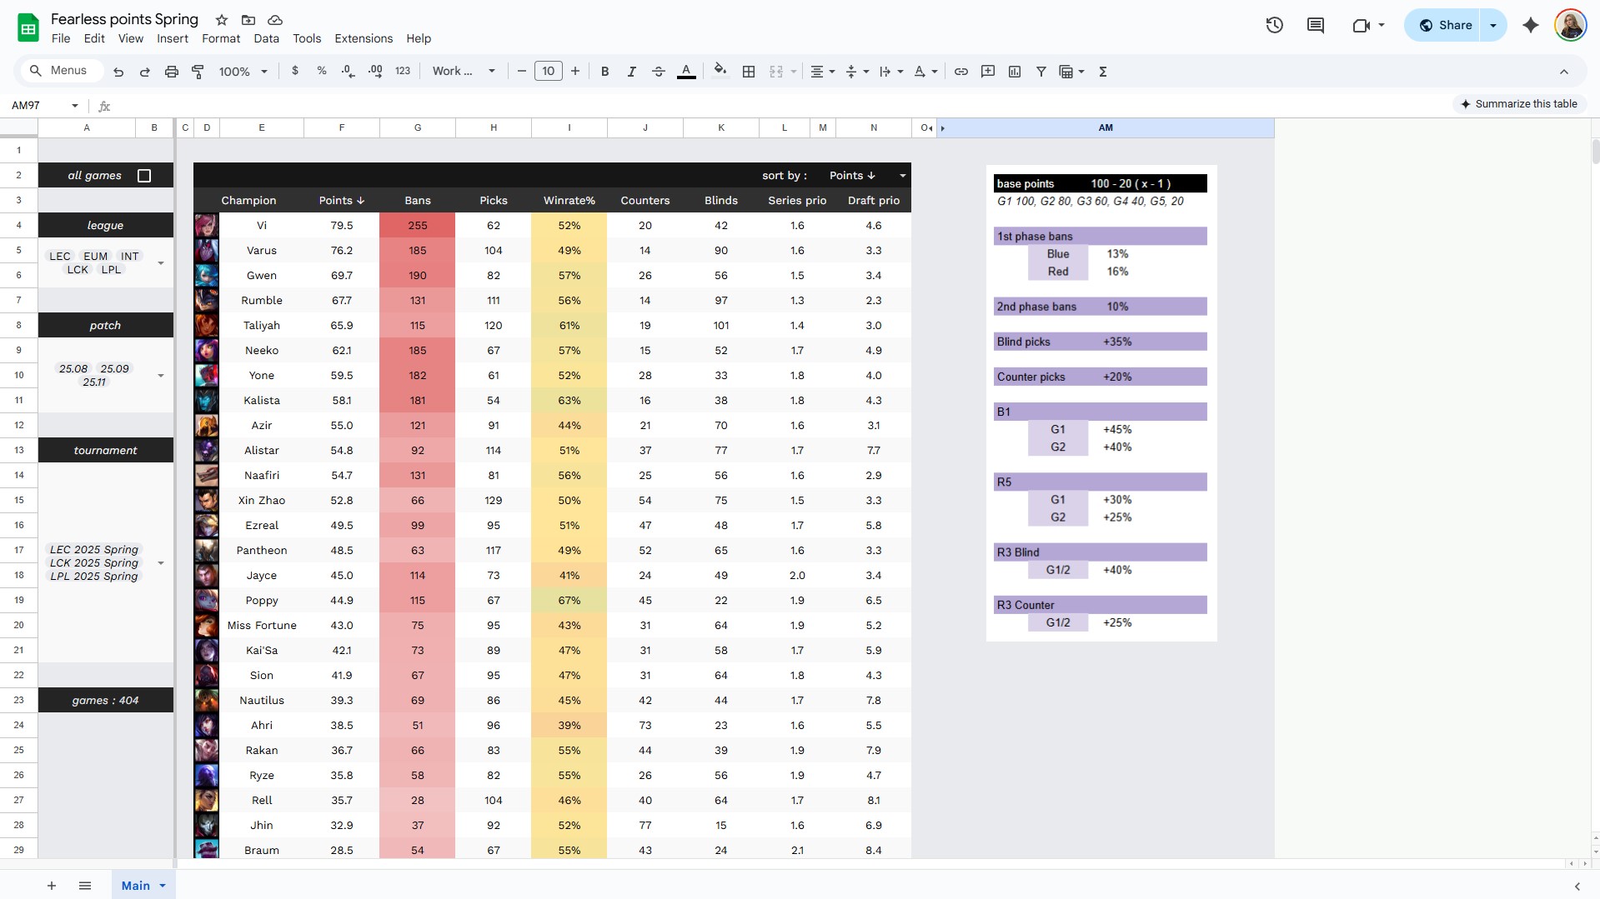Open comments panel icon
1600x899 pixels.
pos(1316,25)
